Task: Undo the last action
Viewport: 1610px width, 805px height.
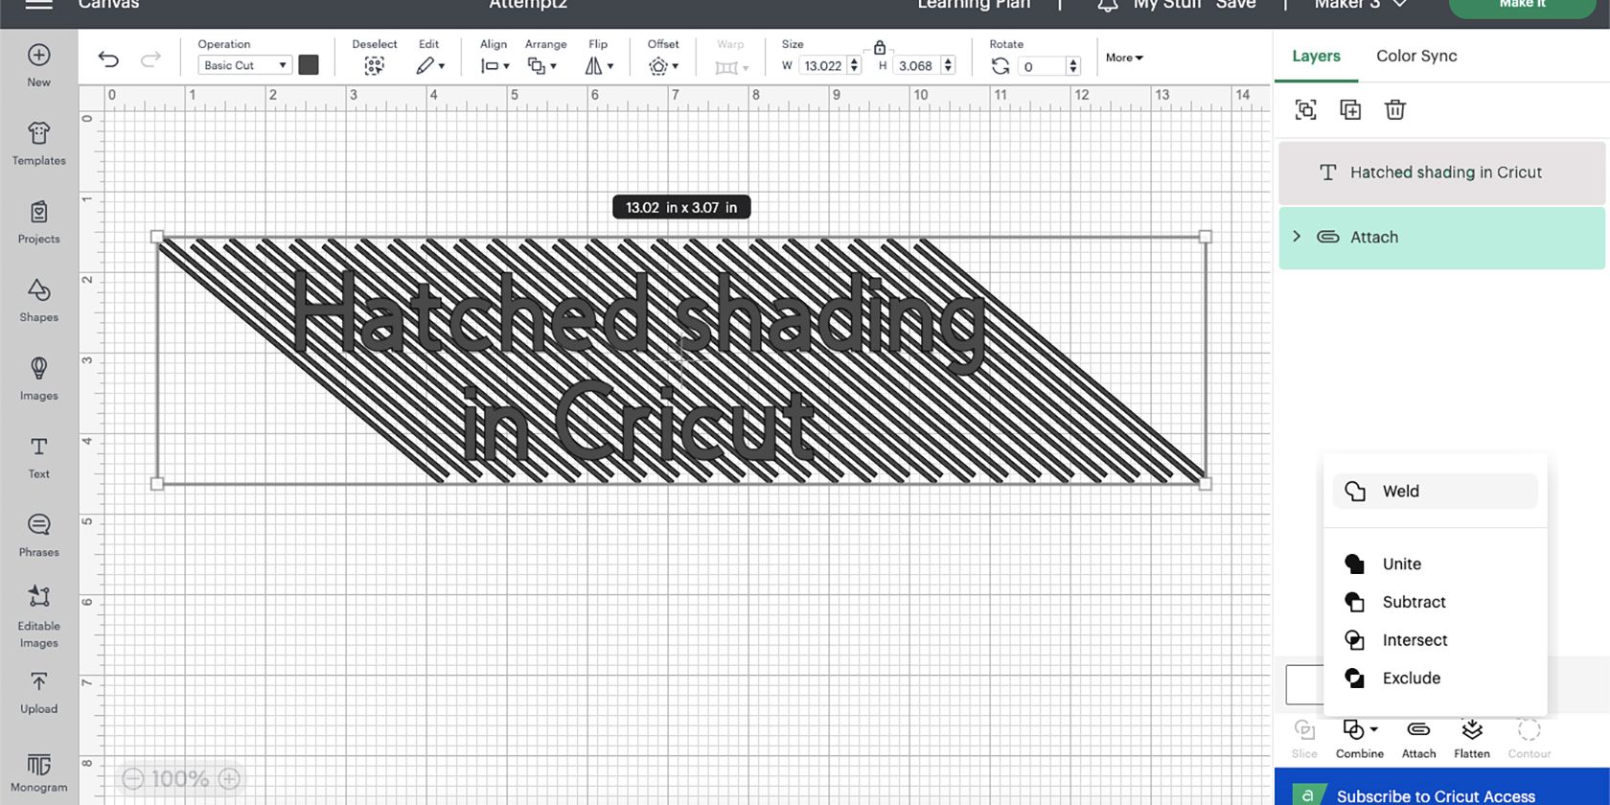Action: pyautogui.click(x=108, y=59)
